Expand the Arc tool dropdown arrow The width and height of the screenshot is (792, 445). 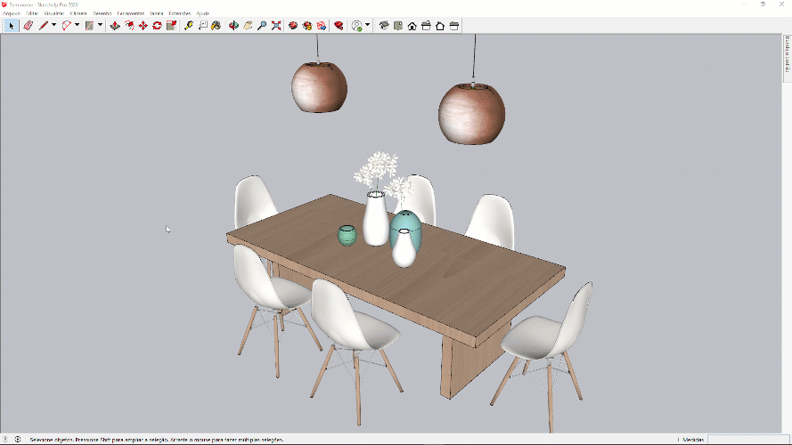[77, 25]
